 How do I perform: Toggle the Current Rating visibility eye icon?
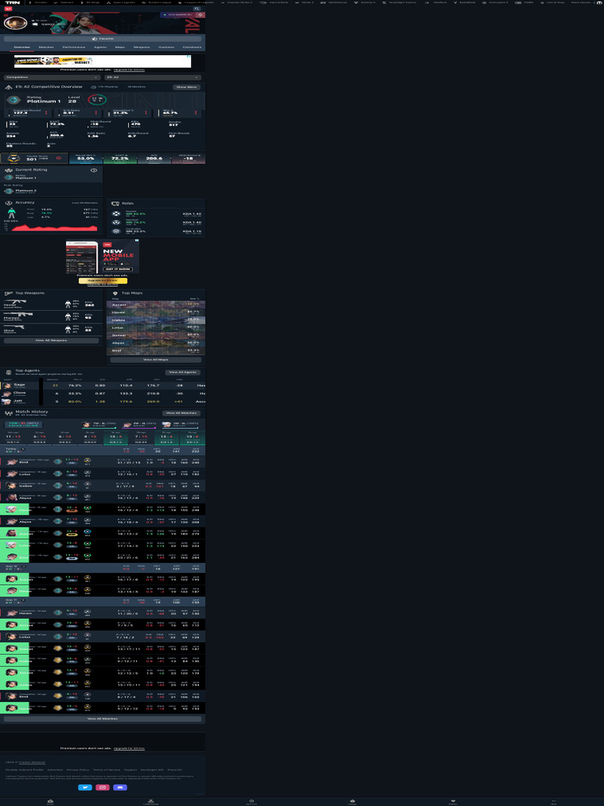(x=94, y=170)
